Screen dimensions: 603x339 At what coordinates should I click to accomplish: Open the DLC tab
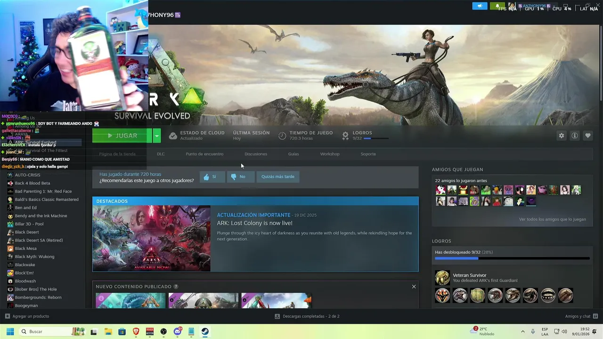[161, 154]
